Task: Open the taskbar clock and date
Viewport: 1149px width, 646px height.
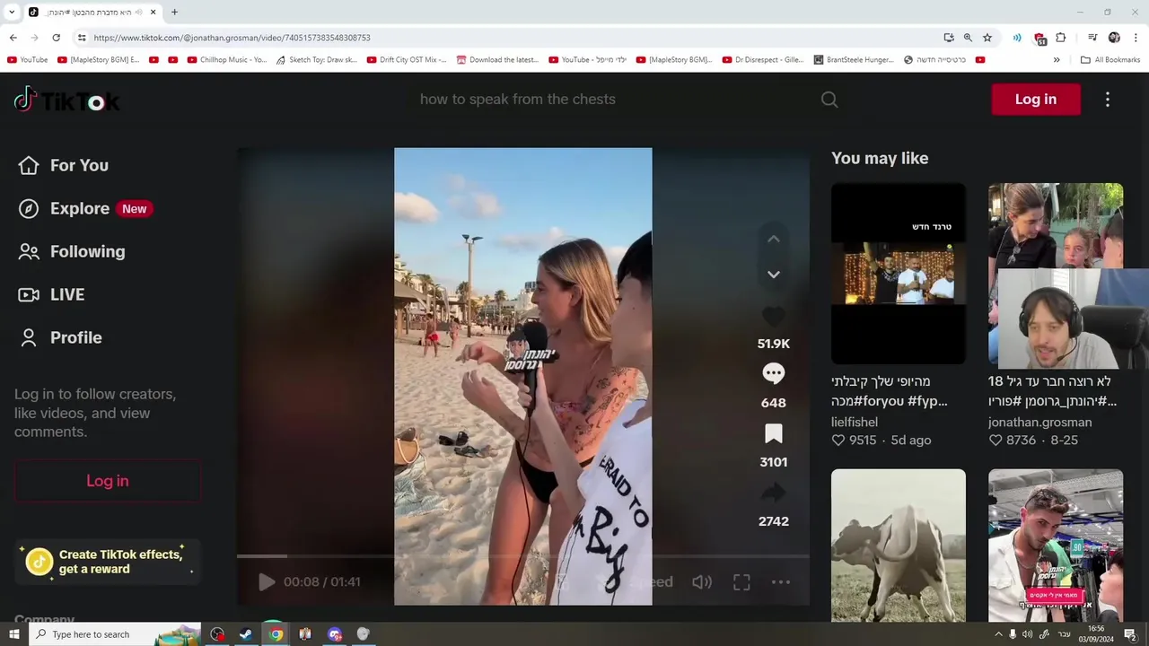Action: tap(1097, 634)
